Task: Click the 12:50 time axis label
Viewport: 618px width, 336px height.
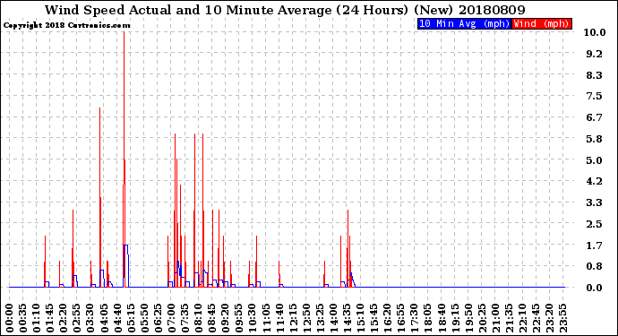Action: coord(306,318)
